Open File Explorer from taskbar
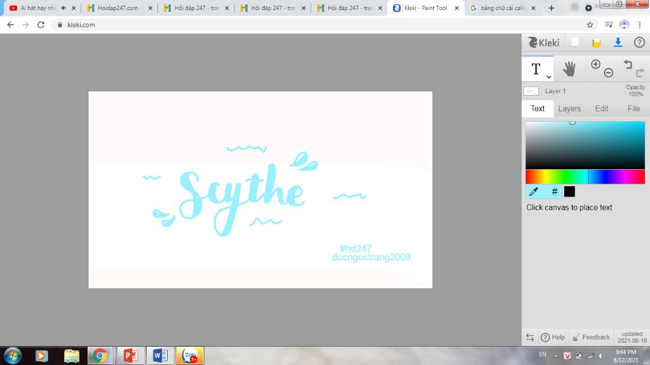650x365 pixels. [x=71, y=355]
